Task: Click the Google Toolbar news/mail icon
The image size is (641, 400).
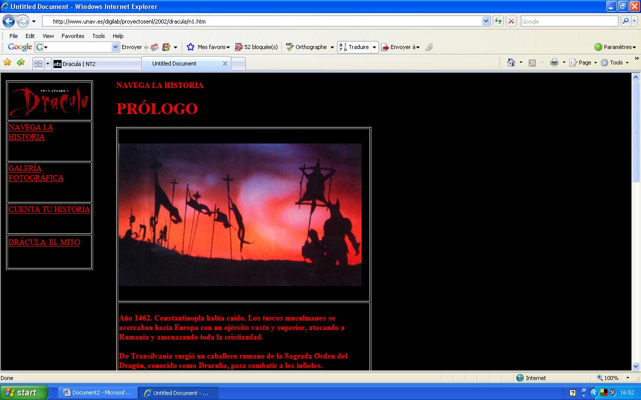Action: (154, 47)
